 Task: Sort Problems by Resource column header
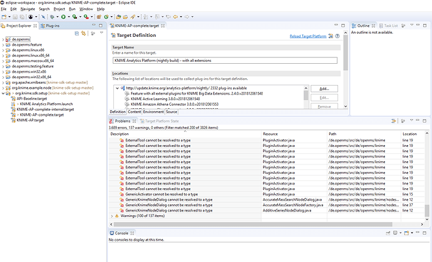click(x=294, y=134)
